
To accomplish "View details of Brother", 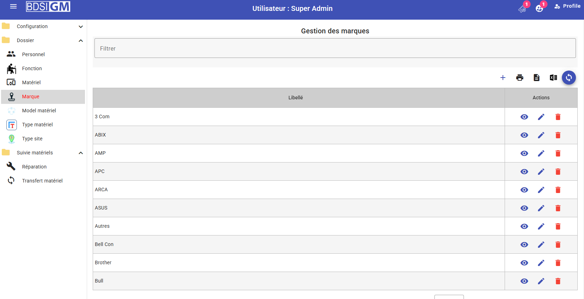I will (524, 263).
